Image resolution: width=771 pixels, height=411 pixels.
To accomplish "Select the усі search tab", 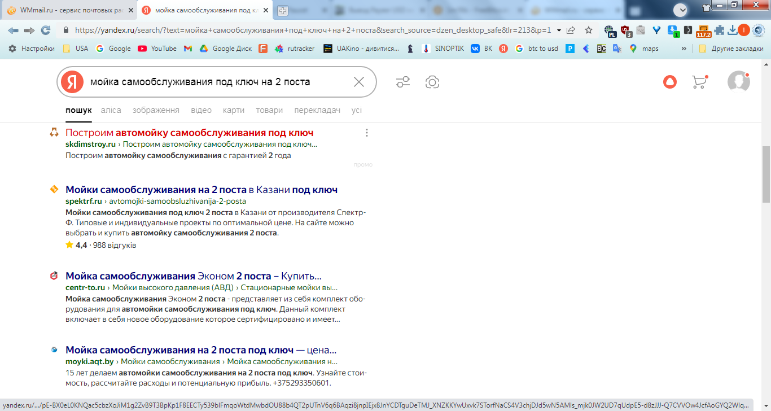I will point(357,111).
